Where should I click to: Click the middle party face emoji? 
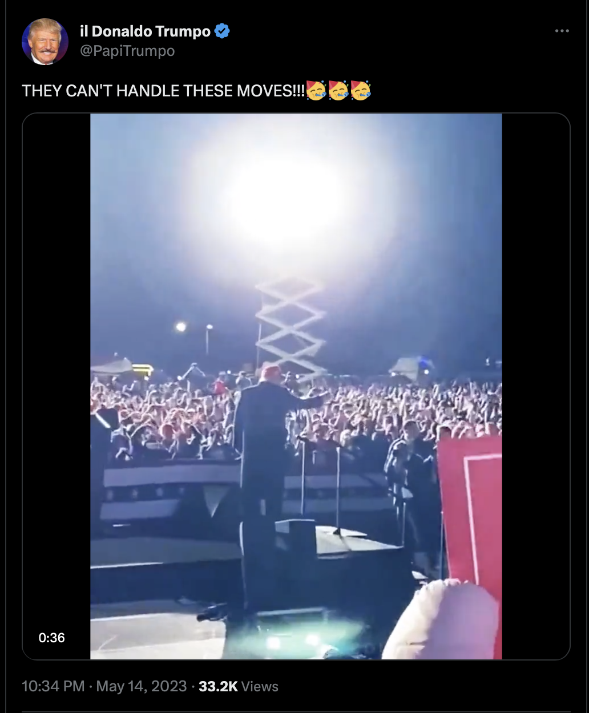(338, 90)
